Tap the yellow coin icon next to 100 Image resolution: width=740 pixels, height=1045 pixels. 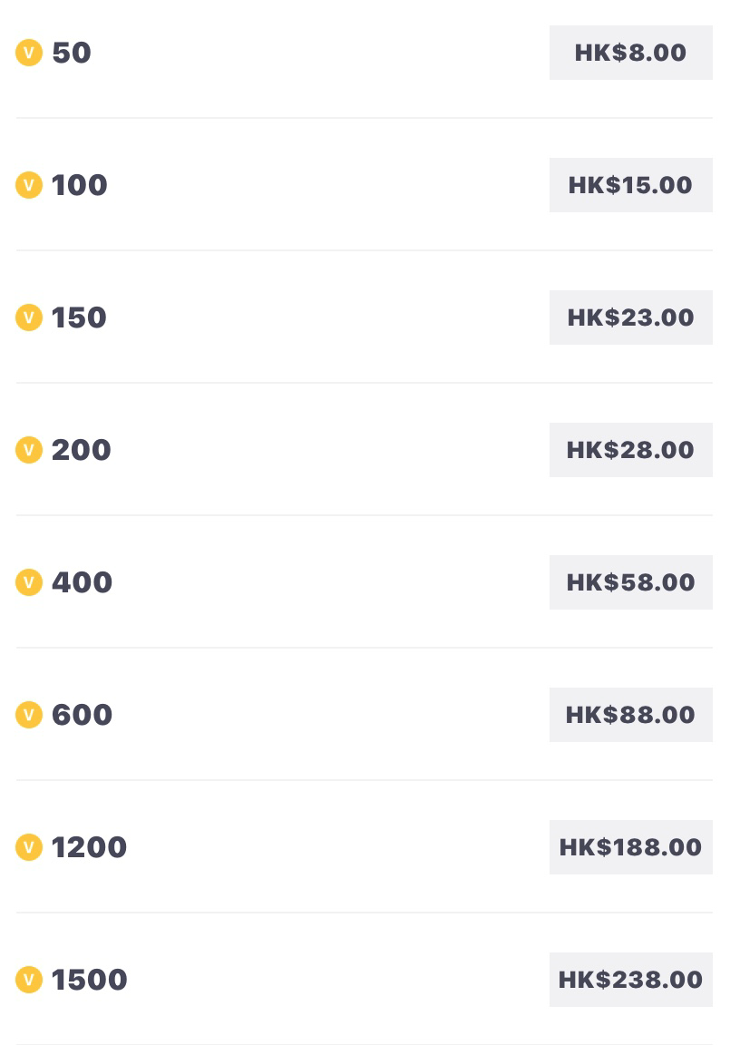(29, 185)
